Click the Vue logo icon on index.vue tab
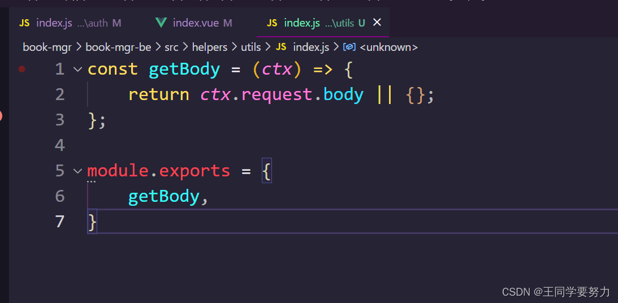The width and height of the screenshot is (618, 303). point(161,23)
